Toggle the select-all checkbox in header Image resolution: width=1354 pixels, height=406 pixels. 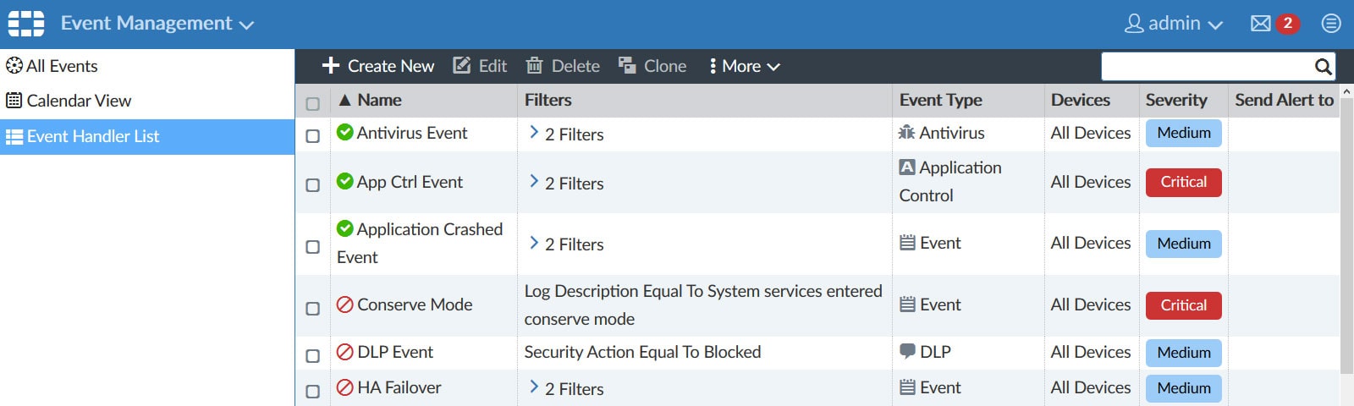tap(312, 103)
